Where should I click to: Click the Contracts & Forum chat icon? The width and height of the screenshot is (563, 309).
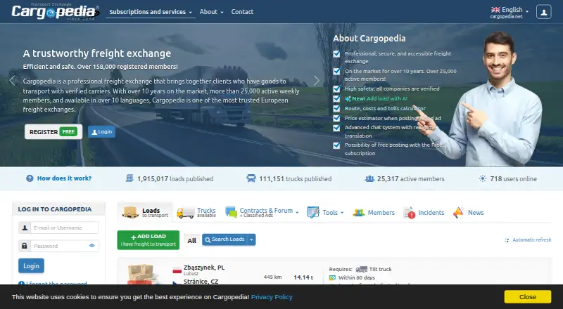tap(231, 212)
